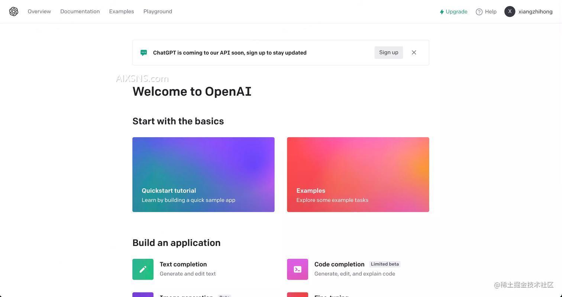562x297 pixels.
Task: Click the lightning bolt Upgrade icon
Action: click(442, 11)
